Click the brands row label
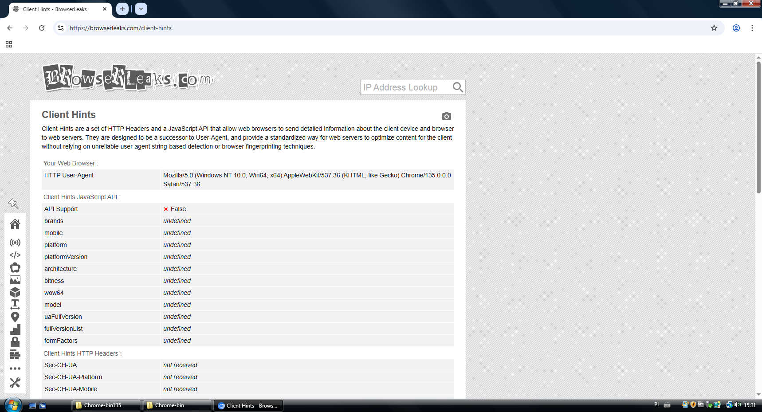 pyautogui.click(x=54, y=221)
